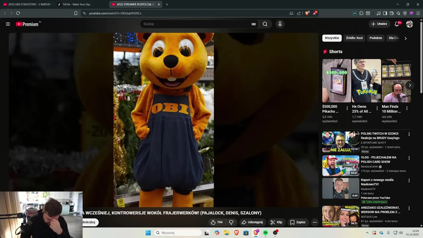Viewport: 423px width, 238px height.
Task: Open options for Raport z nowego studia video
Action: [x=409, y=180]
